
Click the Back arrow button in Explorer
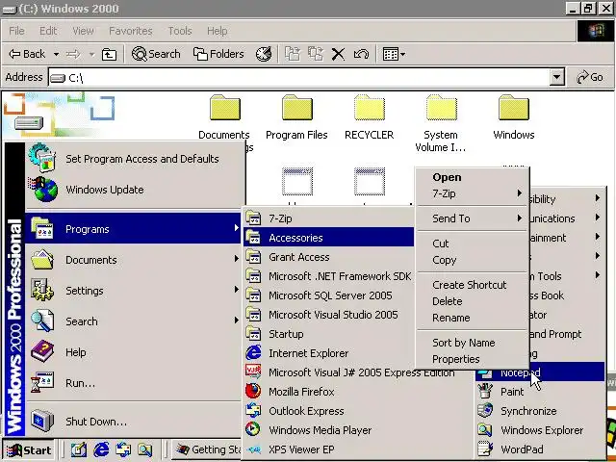(x=27, y=54)
